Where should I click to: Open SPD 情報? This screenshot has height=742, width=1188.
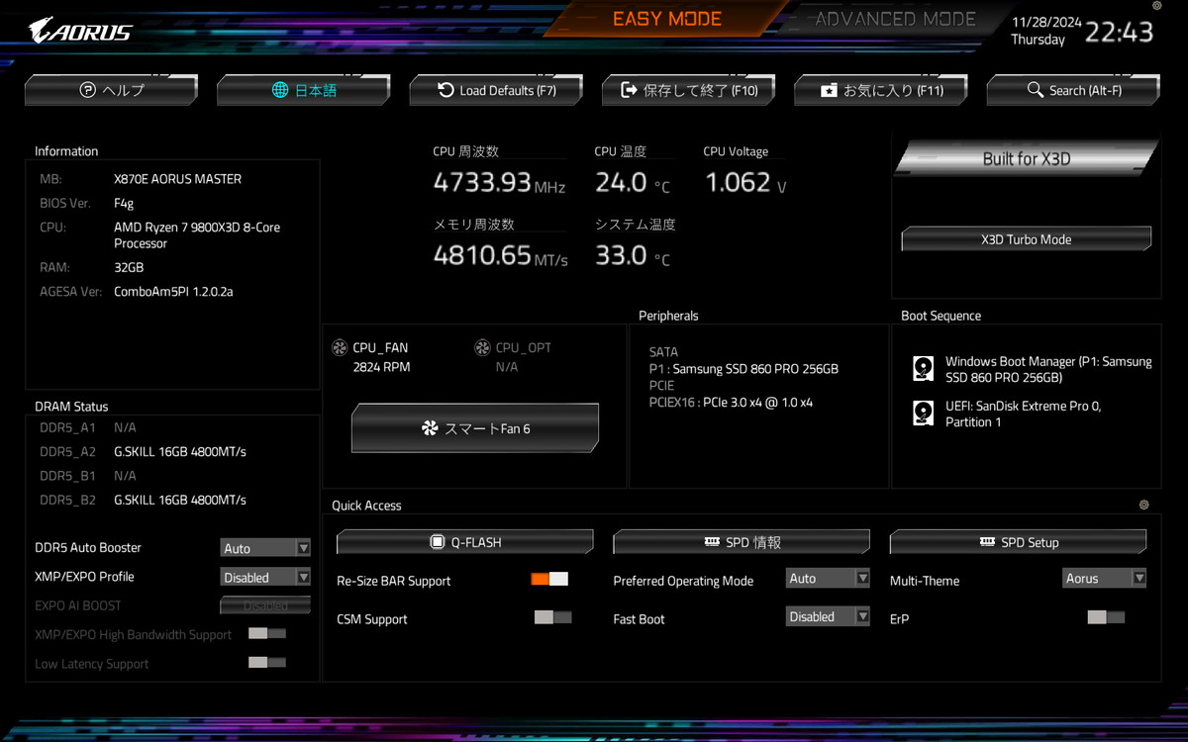tap(742, 542)
